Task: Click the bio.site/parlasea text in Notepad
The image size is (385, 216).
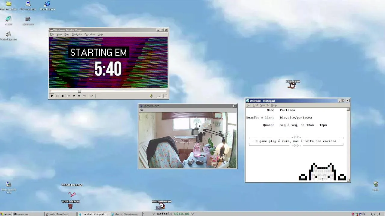Action: pos(296,118)
